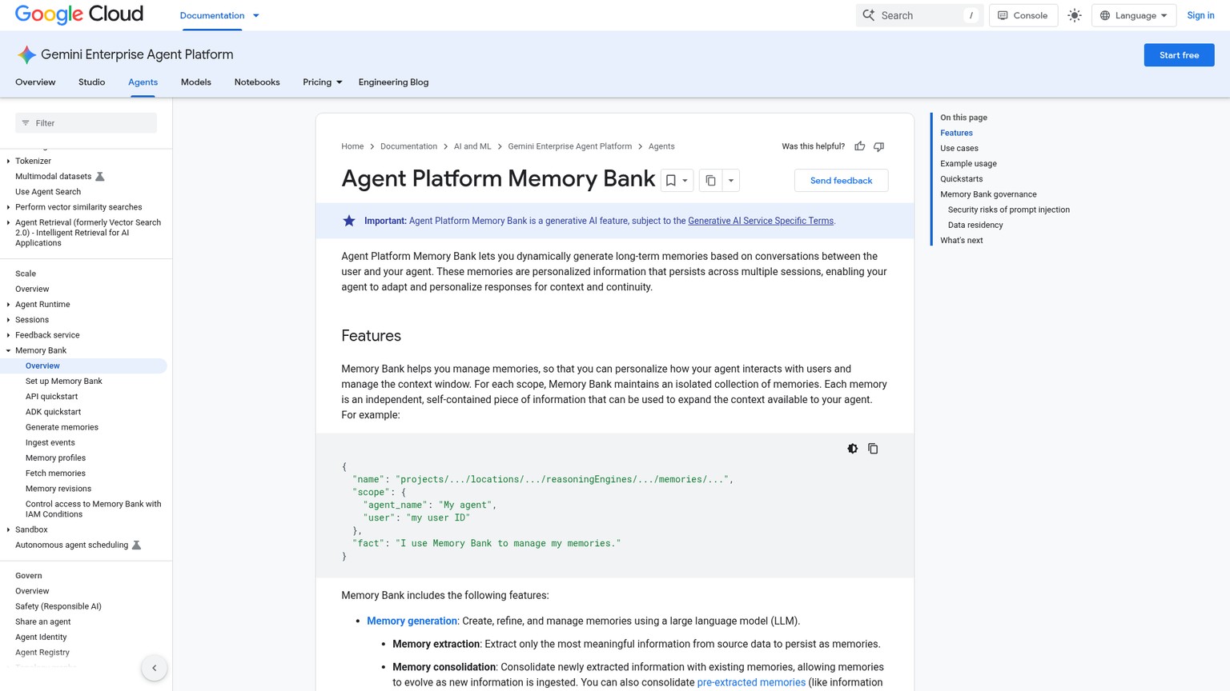Click the thumbs up helpful icon
1230x691 pixels.
point(860,146)
